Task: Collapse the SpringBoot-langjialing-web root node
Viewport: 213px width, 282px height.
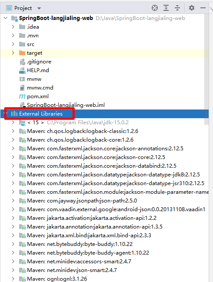Action: [6, 18]
